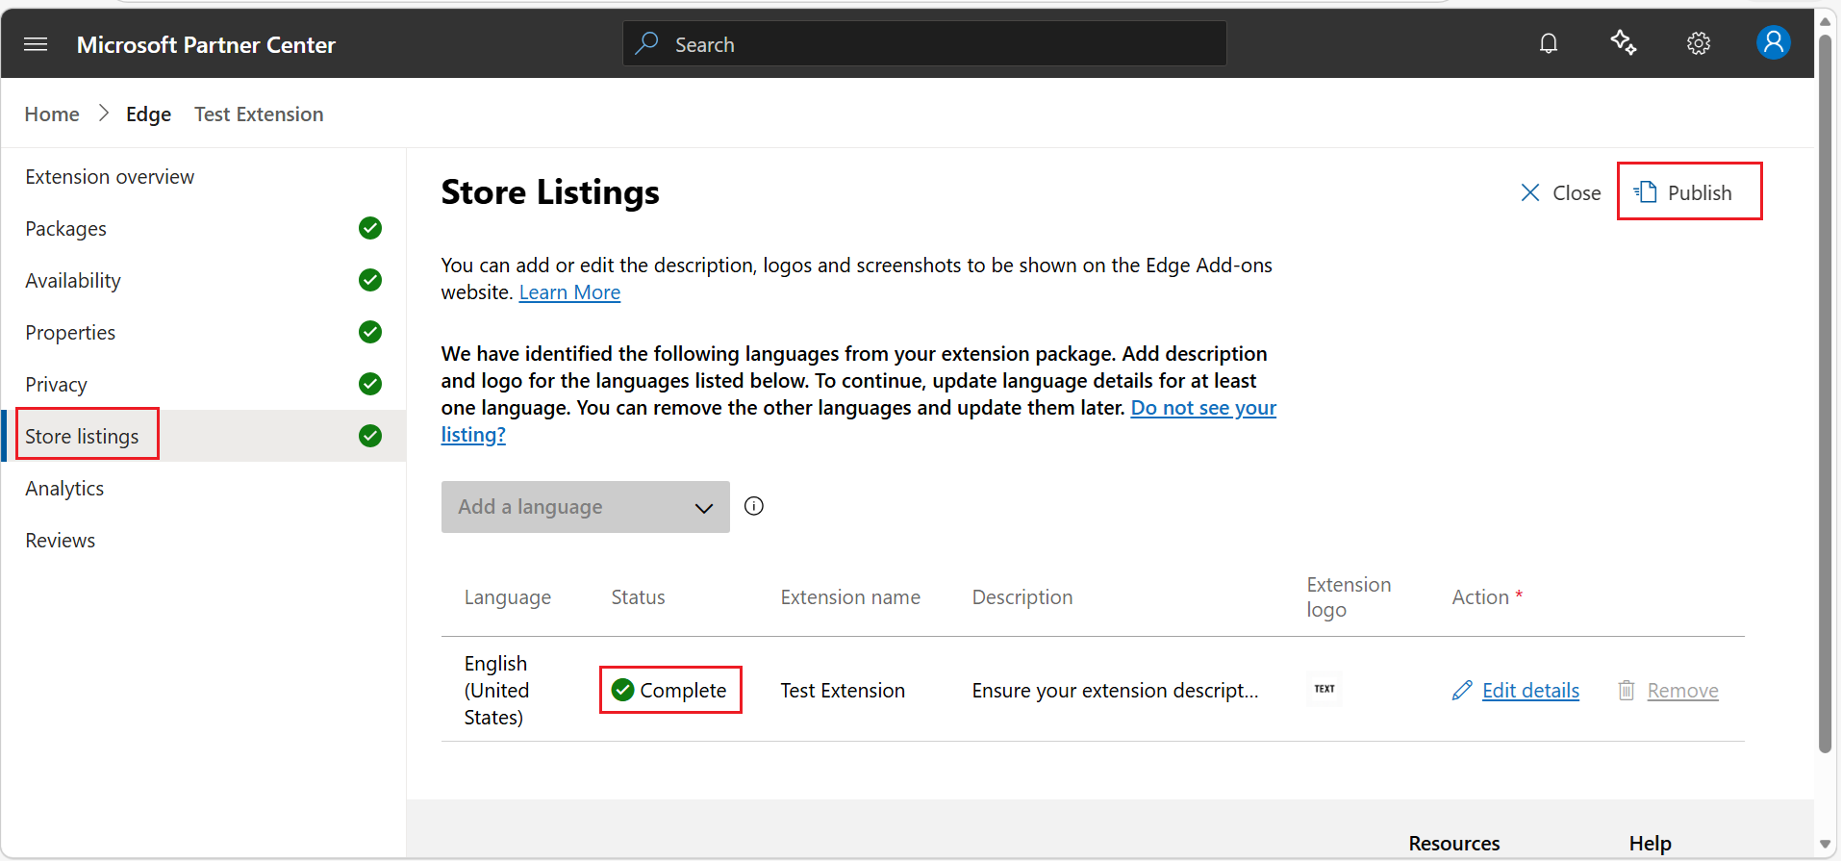The height and width of the screenshot is (861, 1841).
Task: Click the Action column header
Action: pyautogui.click(x=1487, y=597)
